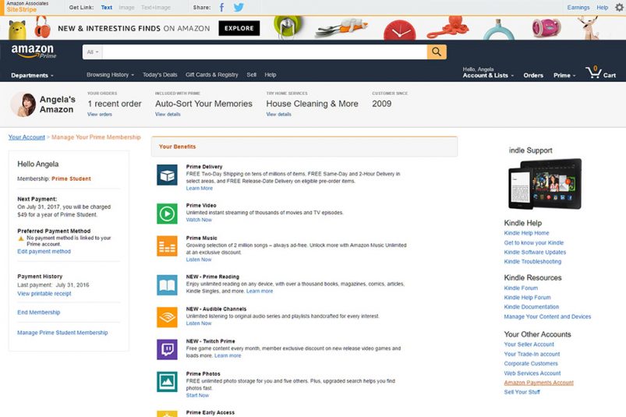Click the Your Account breadcrumb
This screenshot has width=626, height=417.
[27, 137]
